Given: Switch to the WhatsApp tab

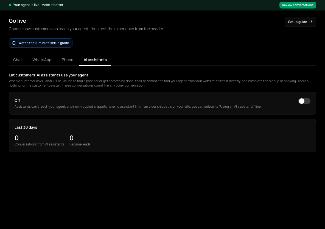Looking at the screenshot, I should 42,60.
